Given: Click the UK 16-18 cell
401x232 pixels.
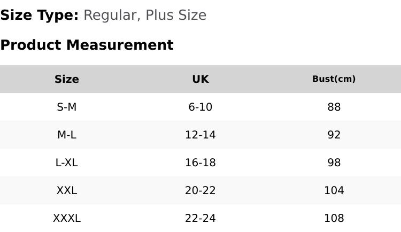Looking at the screenshot, I should click(200, 163).
